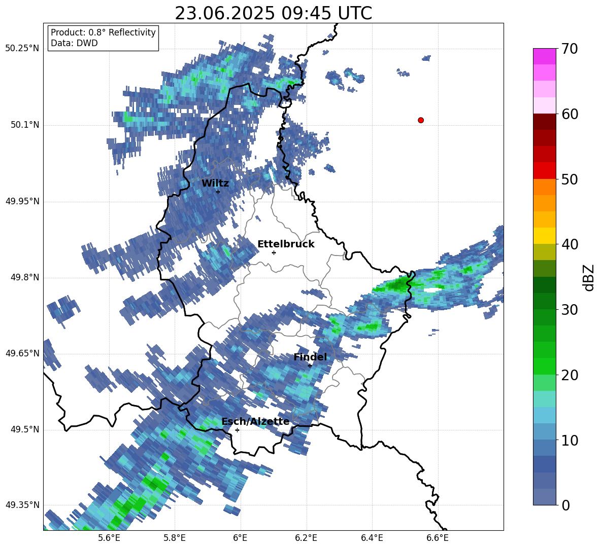Image resolution: width=601 pixels, height=548 pixels.
Task: Click the magenta top colorbar segment
Action: click(x=544, y=57)
